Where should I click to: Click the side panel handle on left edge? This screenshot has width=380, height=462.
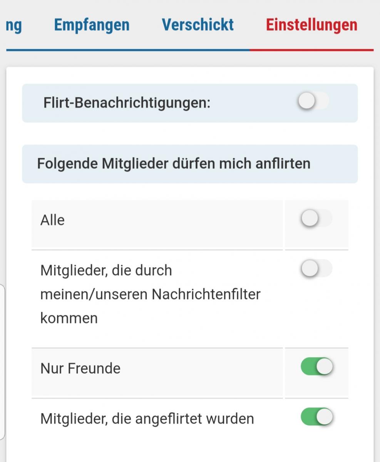(x=2, y=362)
